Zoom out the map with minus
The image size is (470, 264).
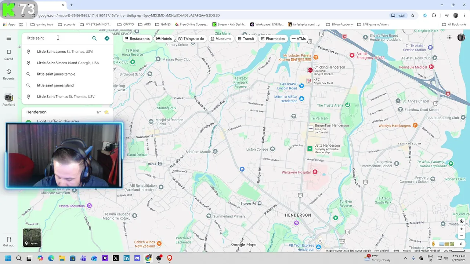click(462, 236)
